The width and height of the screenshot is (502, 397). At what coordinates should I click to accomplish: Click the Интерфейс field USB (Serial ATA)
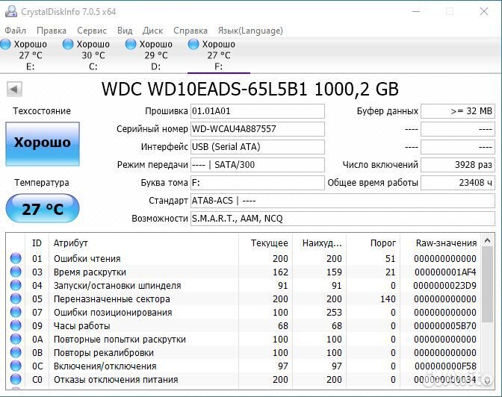point(258,147)
